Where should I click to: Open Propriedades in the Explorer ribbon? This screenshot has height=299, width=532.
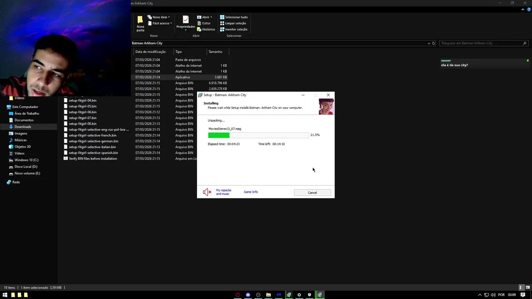point(186,23)
